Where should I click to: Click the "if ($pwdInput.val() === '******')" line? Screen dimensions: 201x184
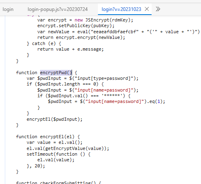[84, 96]
